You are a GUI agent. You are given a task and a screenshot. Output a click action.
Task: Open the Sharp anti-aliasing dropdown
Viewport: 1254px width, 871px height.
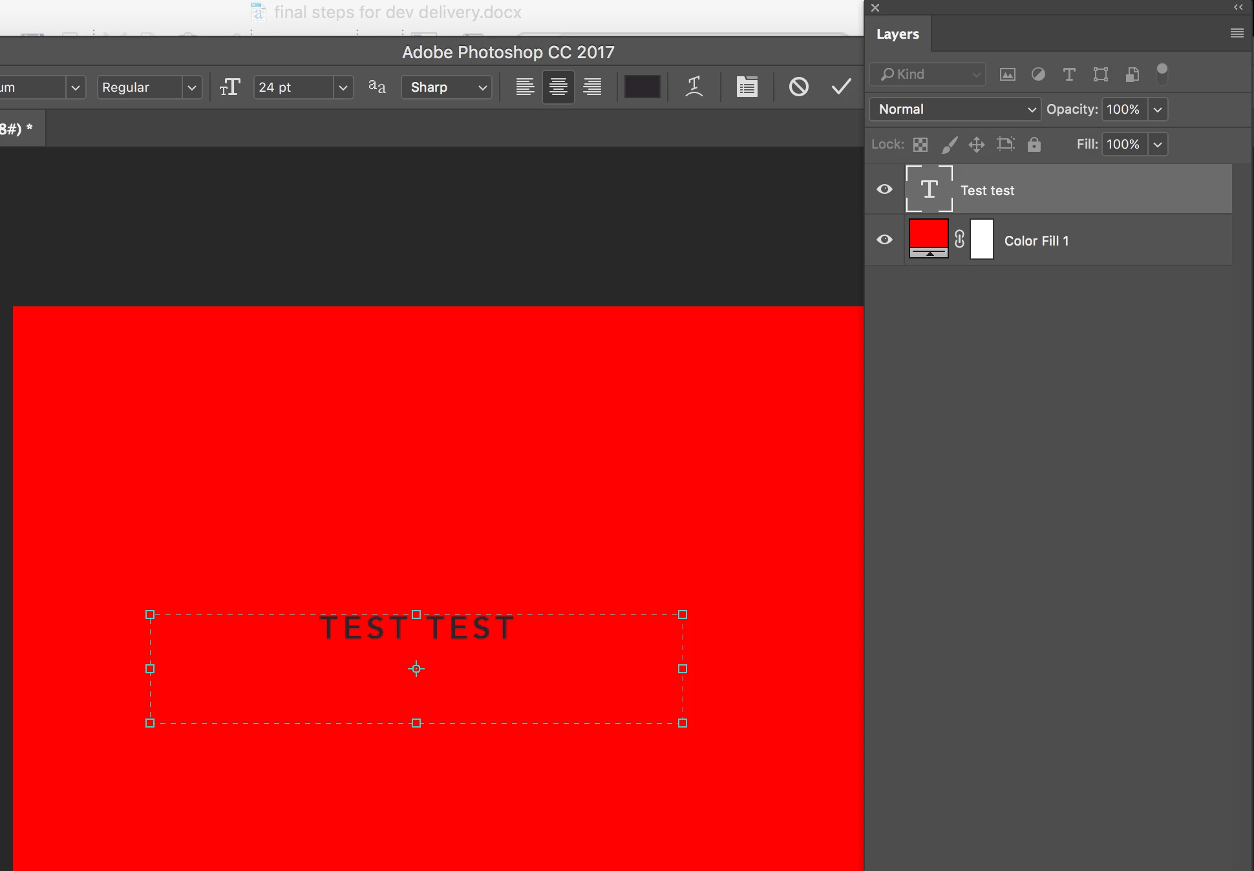(447, 87)
